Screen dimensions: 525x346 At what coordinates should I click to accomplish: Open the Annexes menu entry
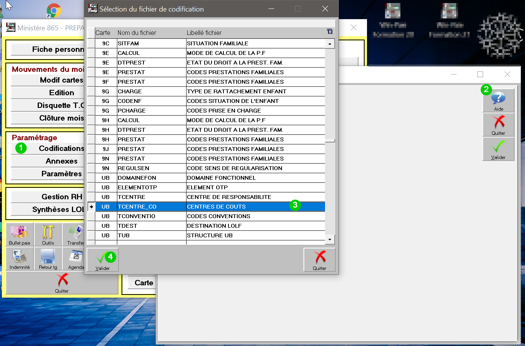click(x=61, y=161)
